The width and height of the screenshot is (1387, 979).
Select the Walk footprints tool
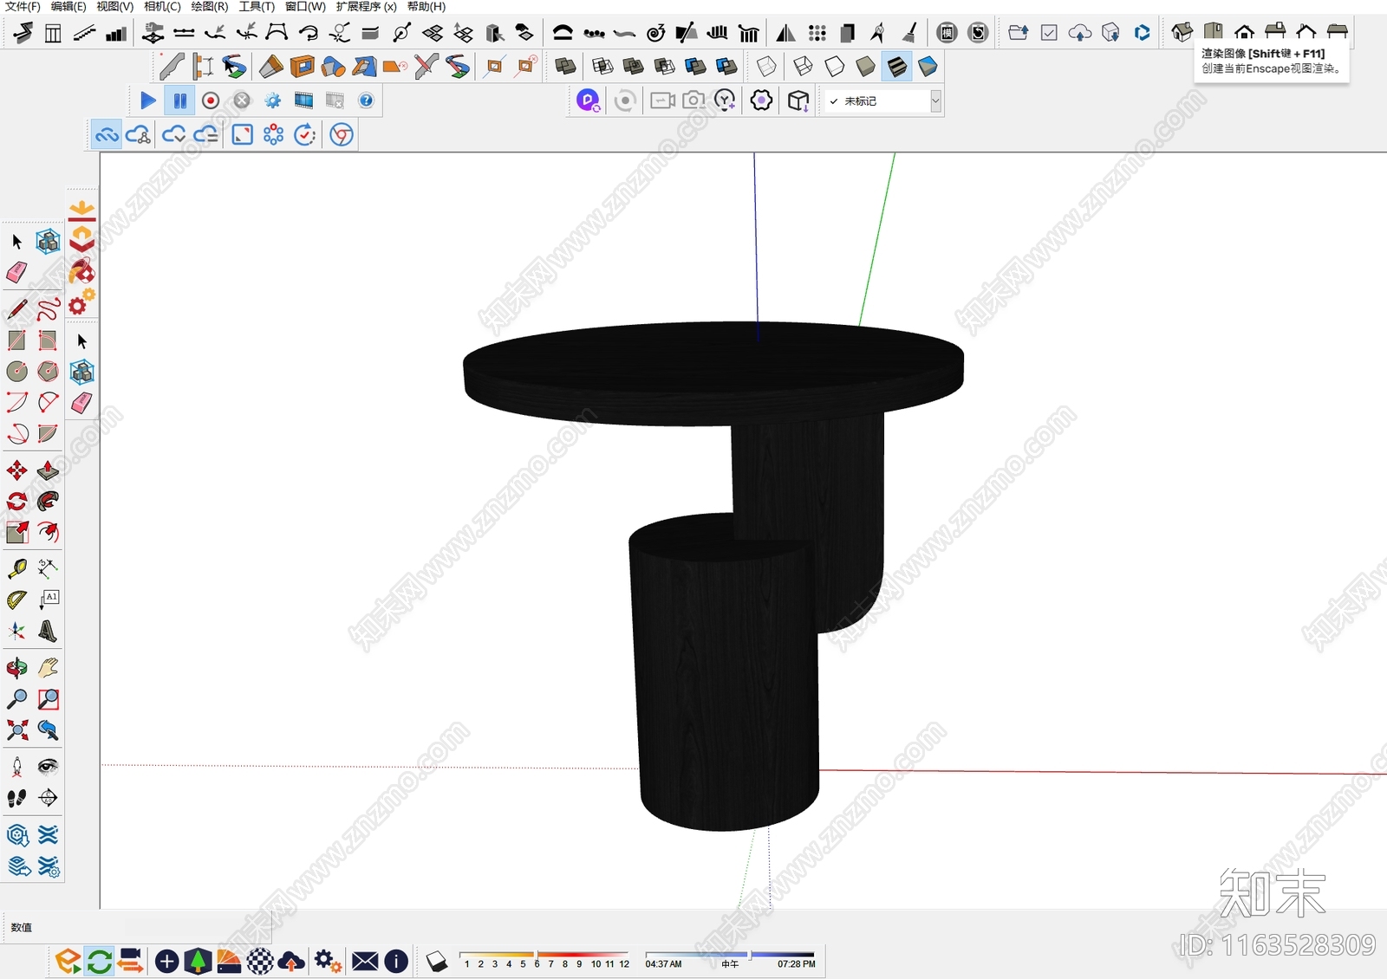pyautogui.click(x=16, y=797)
